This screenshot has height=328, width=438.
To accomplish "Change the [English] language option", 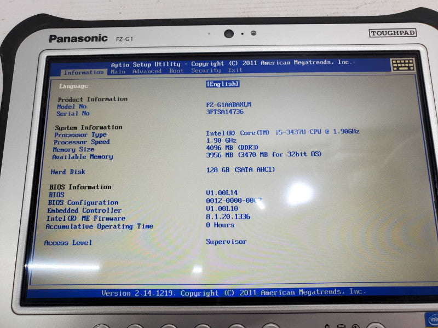I will (223, 84).
